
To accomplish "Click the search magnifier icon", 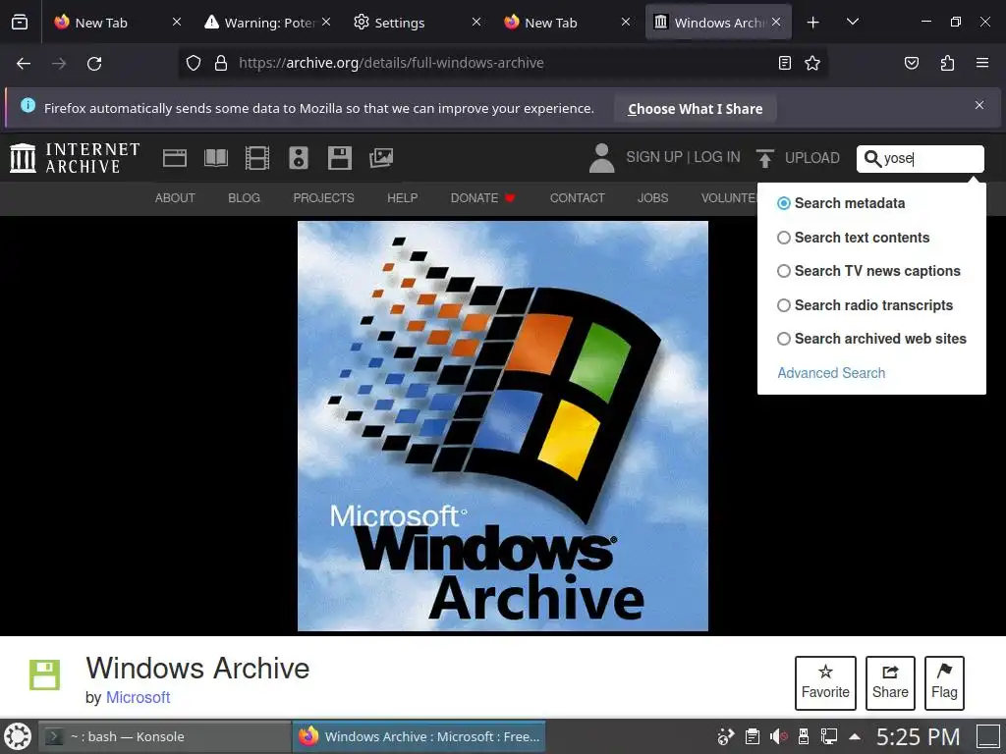I will click(872, 158).
